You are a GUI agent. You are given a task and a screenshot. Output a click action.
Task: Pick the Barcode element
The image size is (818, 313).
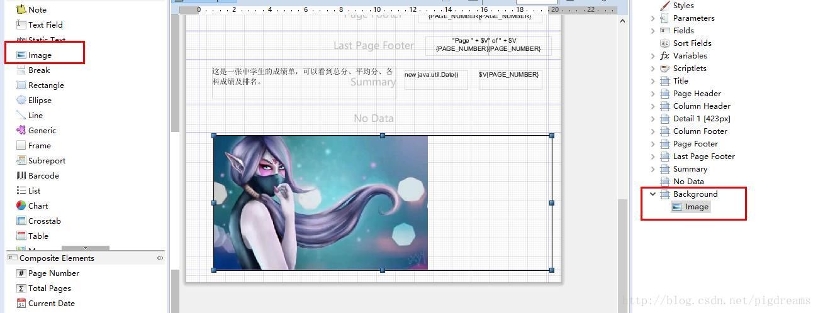click(38, 175)
